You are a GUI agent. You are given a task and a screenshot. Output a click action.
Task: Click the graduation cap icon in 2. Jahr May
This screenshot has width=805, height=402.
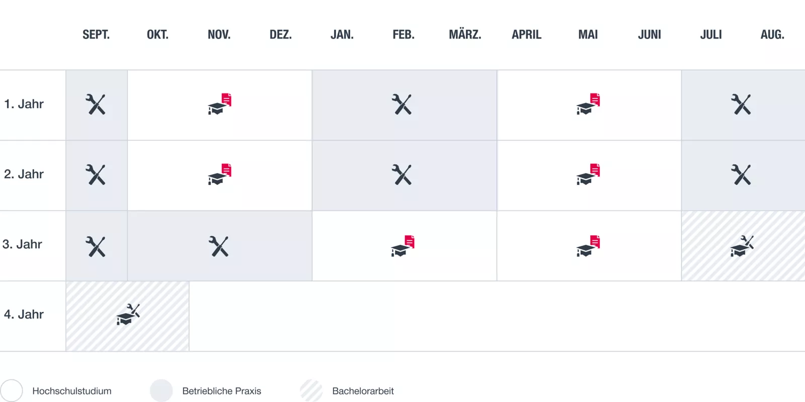point(588,174)
